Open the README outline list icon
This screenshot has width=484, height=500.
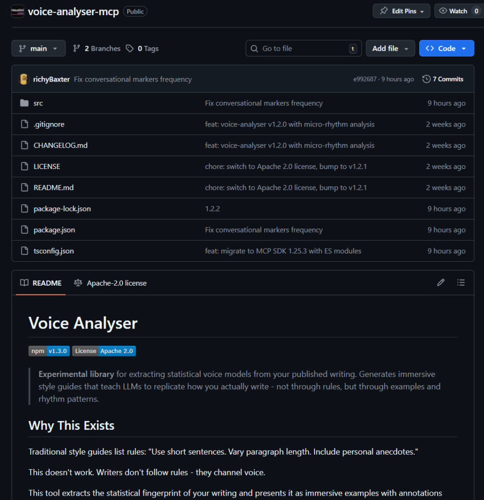point(461,282)
